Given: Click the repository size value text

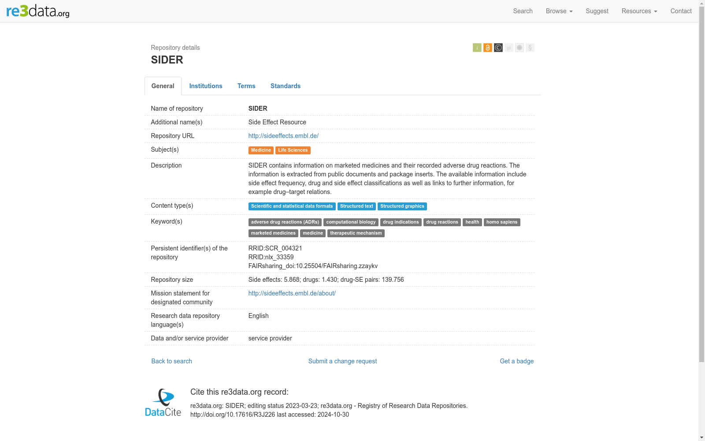Looking at the screenshot, I should 326,280.
